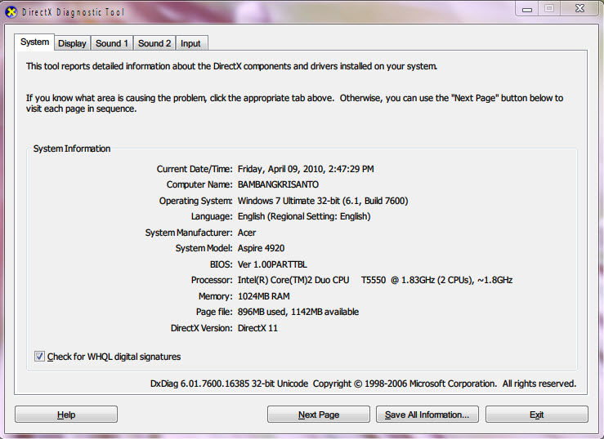604x439 pixels.
Task: Click the Exit button
Action: [537, 415]
